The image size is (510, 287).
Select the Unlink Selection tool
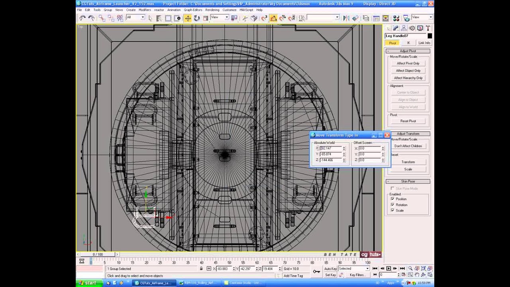[x=111, y=18]
